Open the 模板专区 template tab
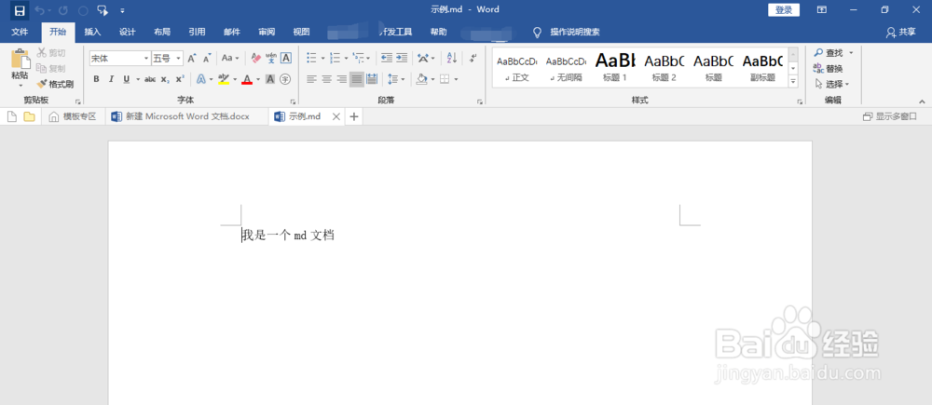 coord(73,117)
